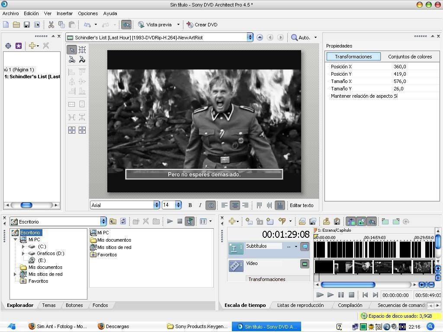Stop timeline playback
The width and height of the screenshot is (443, 332).
351,295
